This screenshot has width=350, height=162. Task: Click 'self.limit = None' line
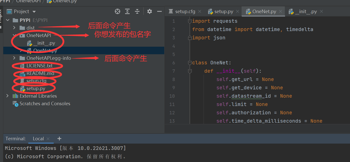(242, 104)
